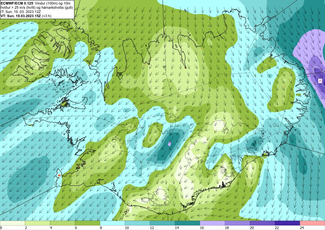This screenshot has width=325, height=230.
Task: Click the light cyan 8–10 legend swatch
Action: 112,223
